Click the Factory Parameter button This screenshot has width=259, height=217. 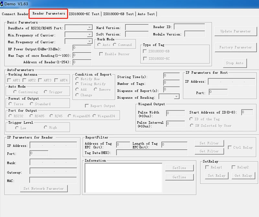236,47
